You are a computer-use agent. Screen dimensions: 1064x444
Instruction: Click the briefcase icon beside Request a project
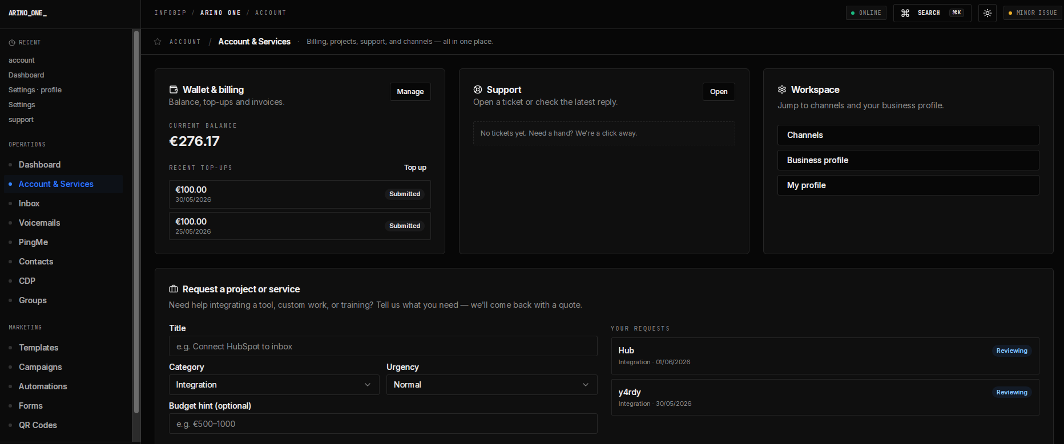click(174, 289)
